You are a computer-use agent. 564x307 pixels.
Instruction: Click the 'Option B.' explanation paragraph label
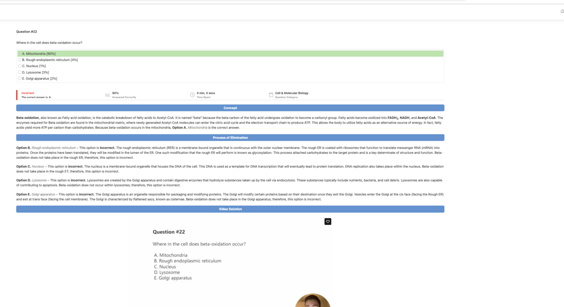click(x=23, y=148)
